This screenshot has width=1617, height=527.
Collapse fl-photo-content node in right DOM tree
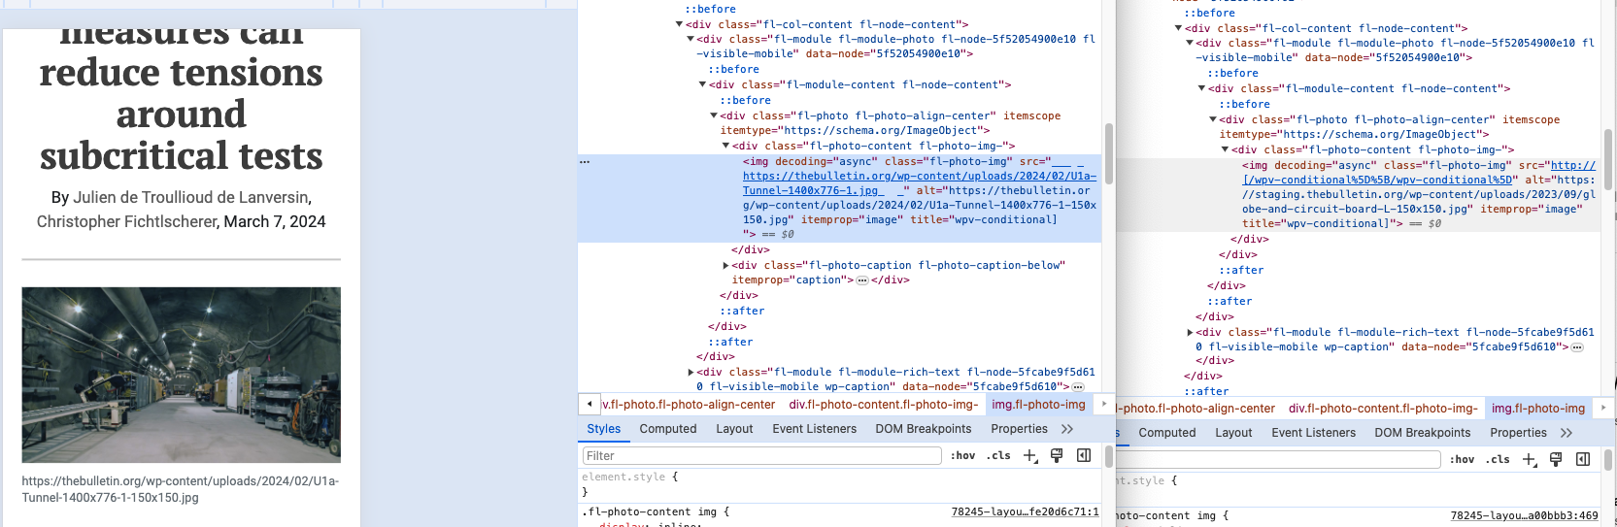tap(1225, 149)
